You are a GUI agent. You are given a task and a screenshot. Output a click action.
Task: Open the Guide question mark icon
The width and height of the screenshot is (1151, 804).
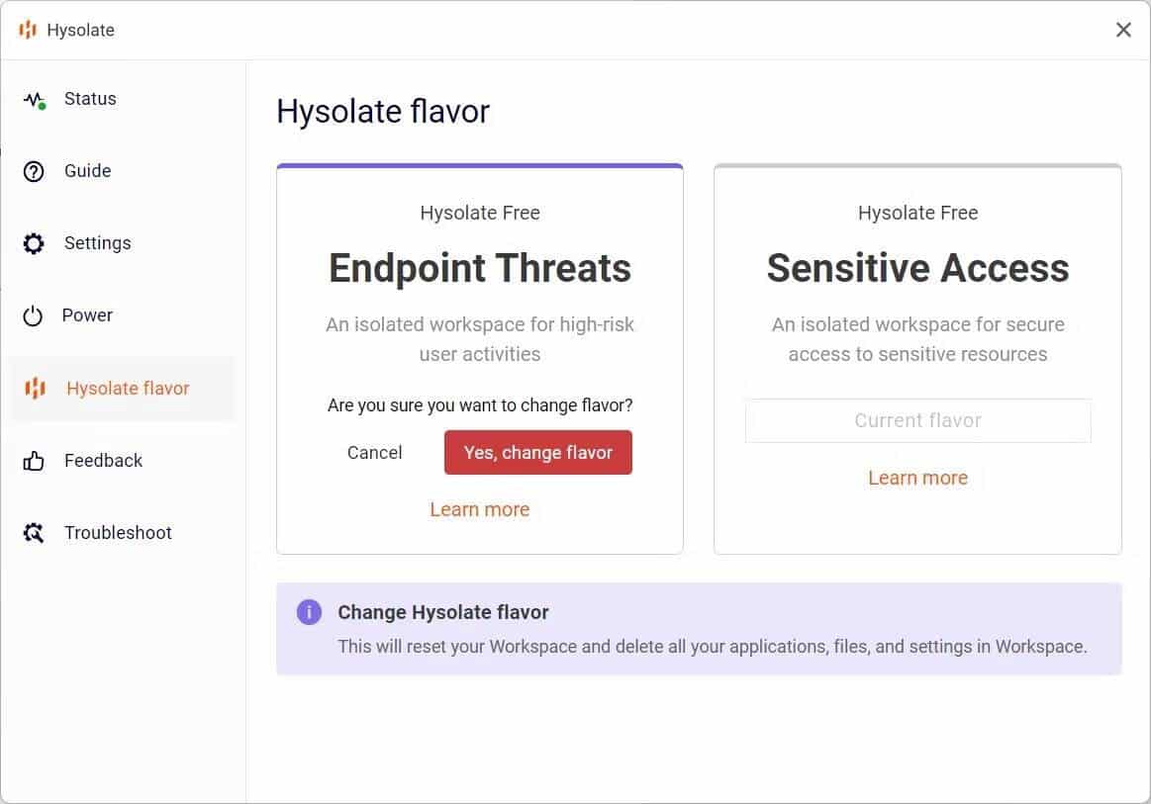[33, 170]
